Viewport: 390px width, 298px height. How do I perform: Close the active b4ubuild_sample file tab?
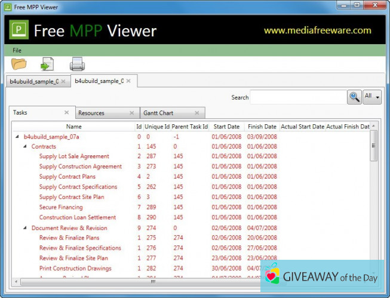tap(128, 81)
